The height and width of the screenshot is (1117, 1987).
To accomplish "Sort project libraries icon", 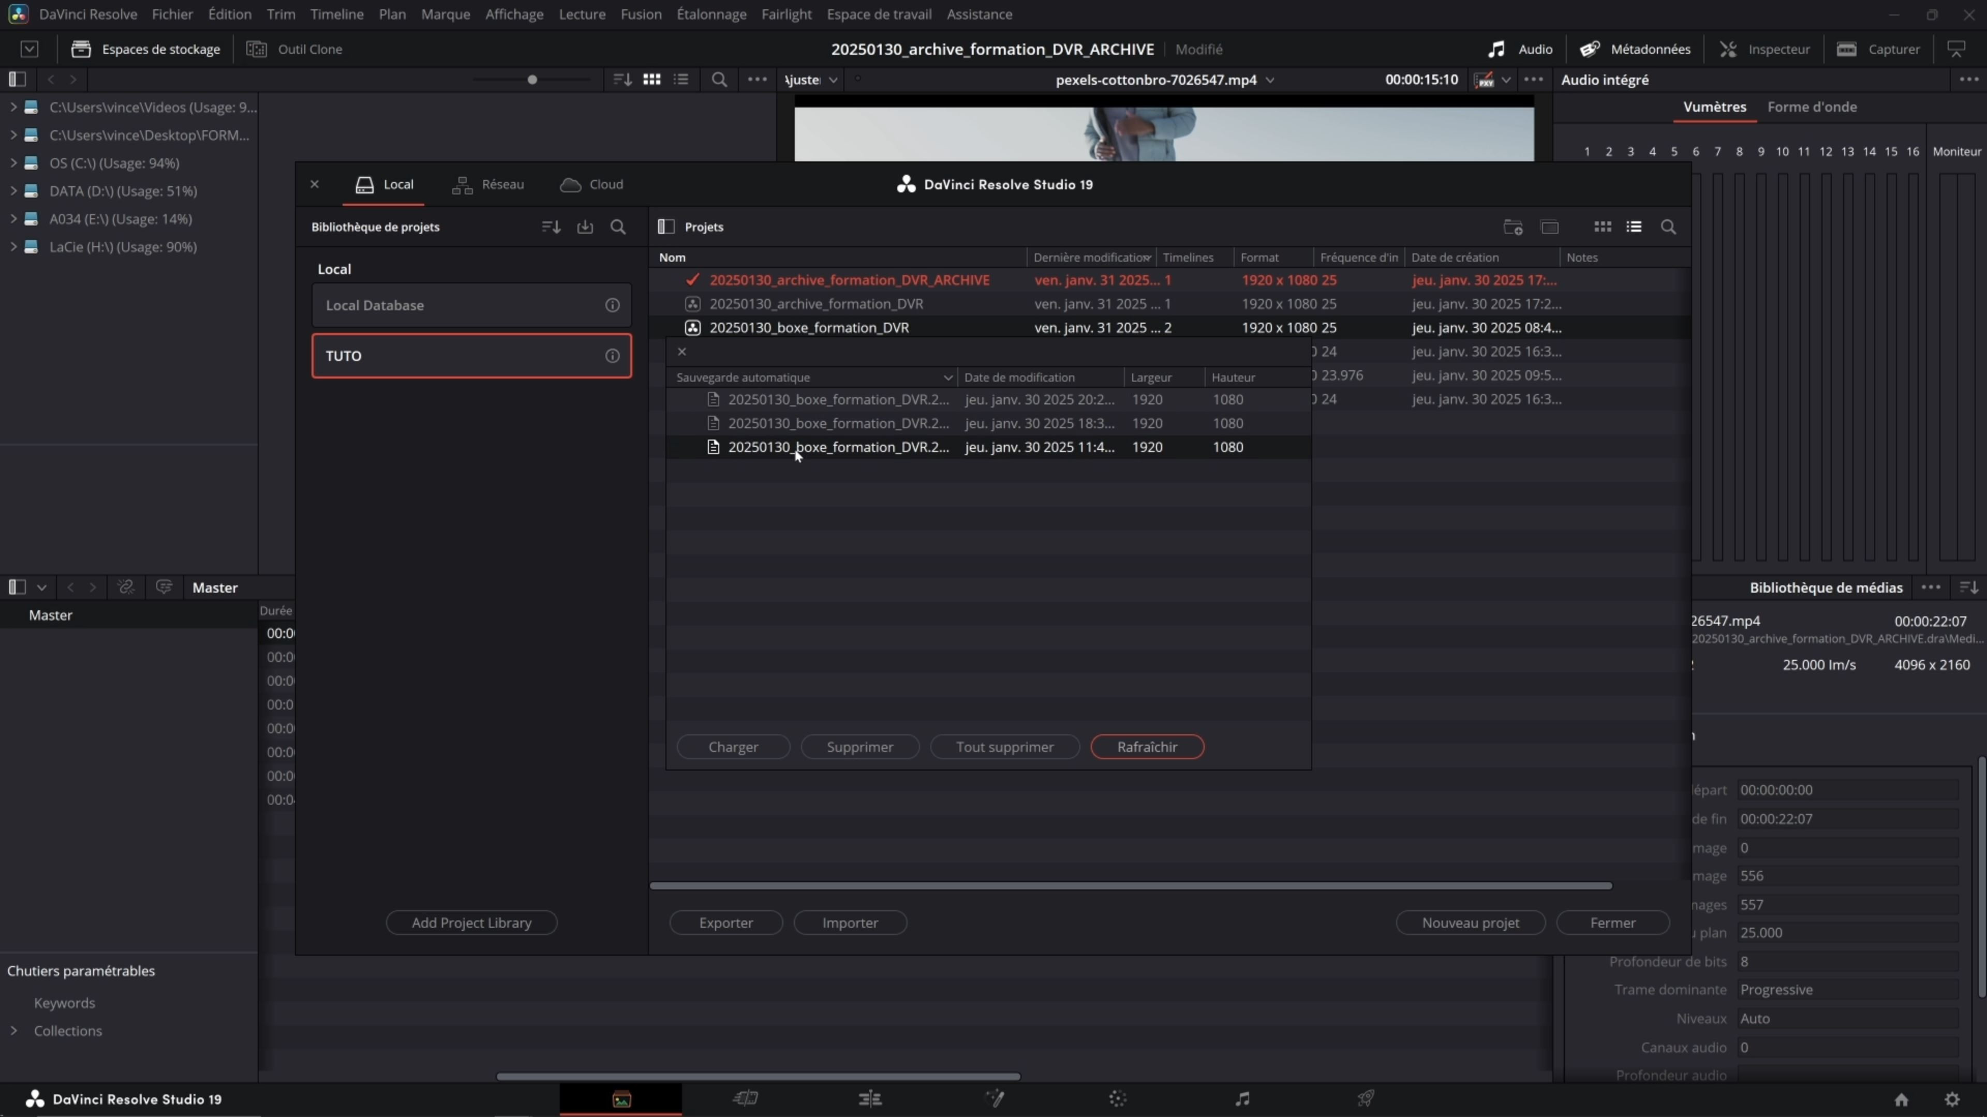I will click(551, 227).
